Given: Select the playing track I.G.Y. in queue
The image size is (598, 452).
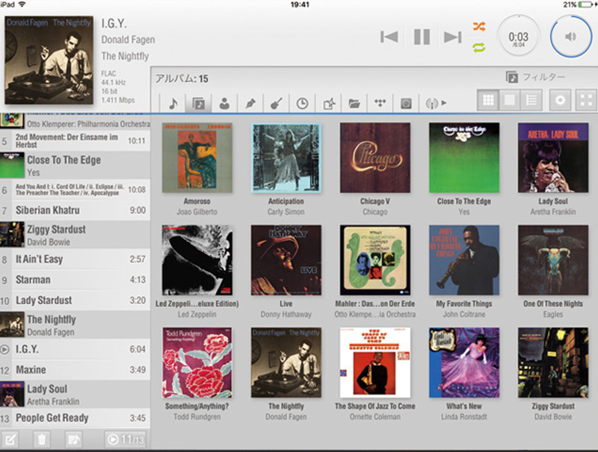Looking at the screenshot, I should pos(75,349).
